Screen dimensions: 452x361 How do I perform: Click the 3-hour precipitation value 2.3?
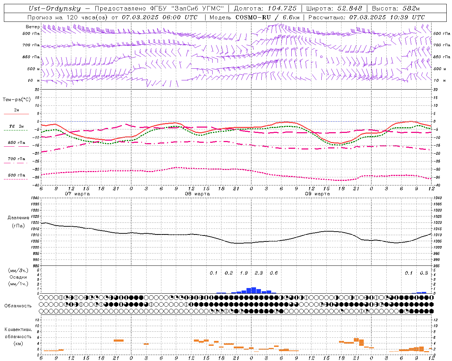(259, 273)
